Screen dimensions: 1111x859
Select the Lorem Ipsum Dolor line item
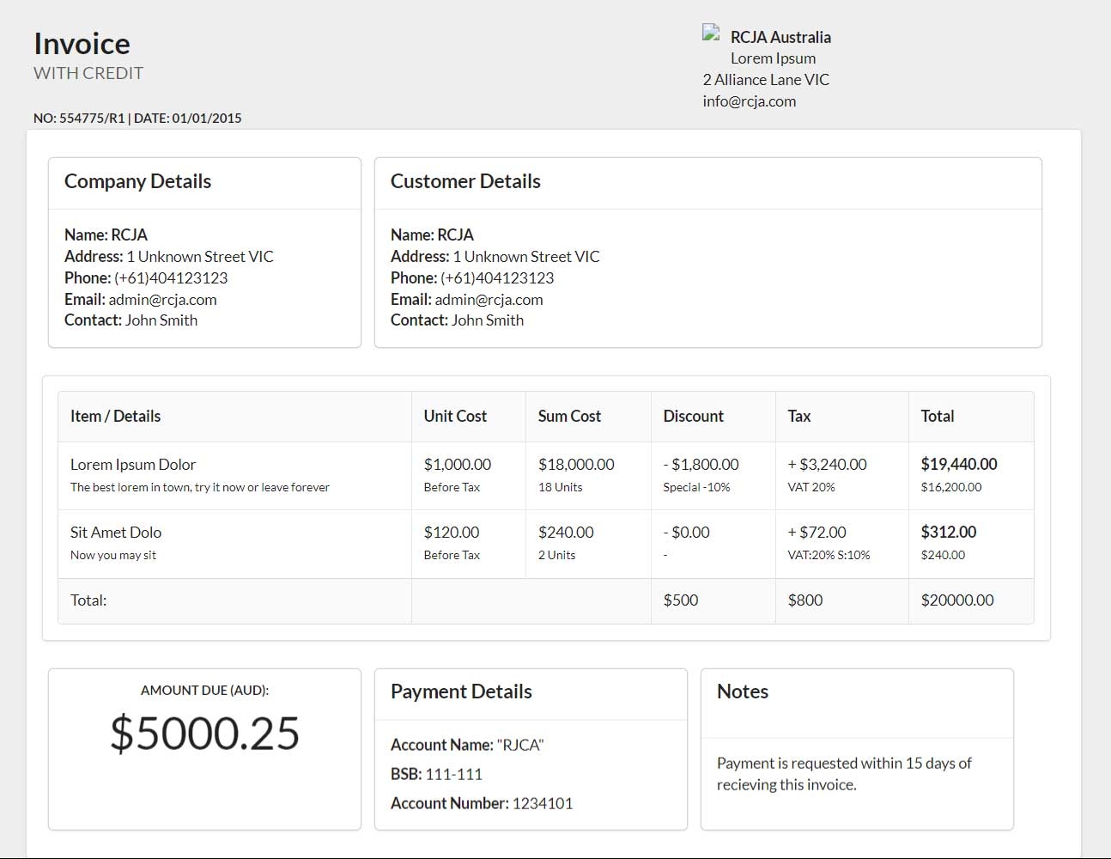133,464
